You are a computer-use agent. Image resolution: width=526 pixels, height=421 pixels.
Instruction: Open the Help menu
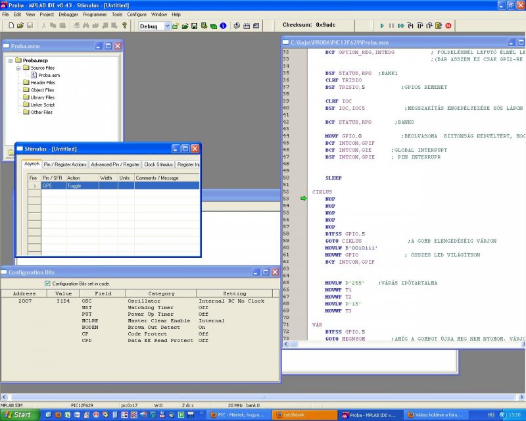click(176, 14)
